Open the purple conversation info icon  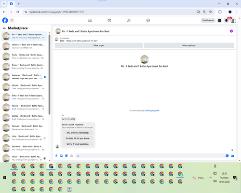(231, 31)
